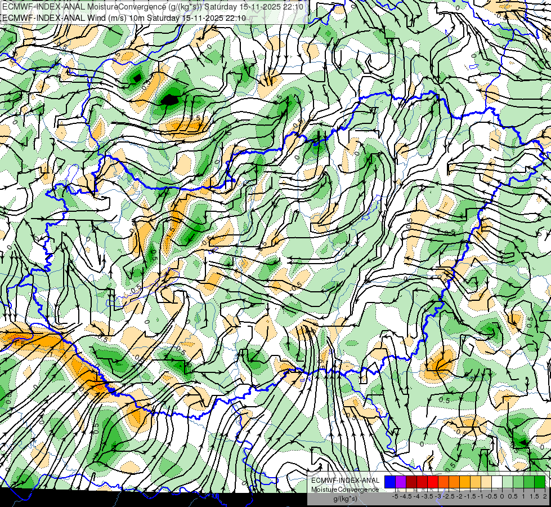The height and width of the screenshot is (507, 551).
Task: Click the white legend swatch left of 0
Action: click(x=497, y=482)
